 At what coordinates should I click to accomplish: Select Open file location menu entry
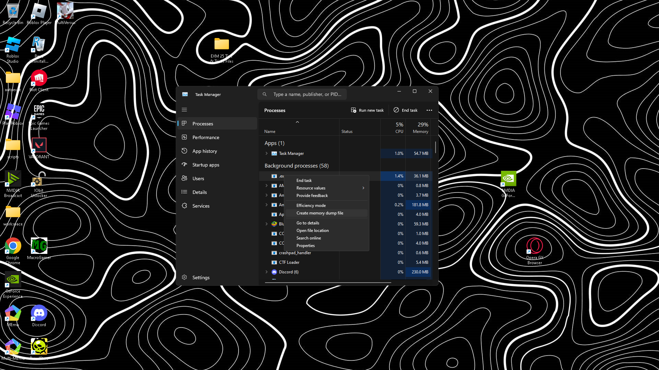pos(312,231)
